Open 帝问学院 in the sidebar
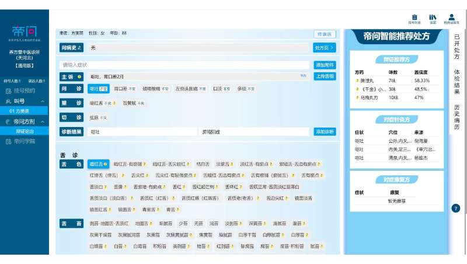 click(x=25, y=142)
